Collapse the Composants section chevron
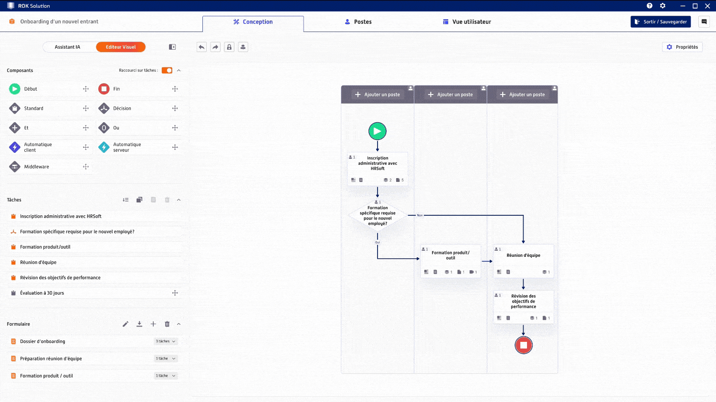This screenshot has width=716, height=402. click(179, 70)
